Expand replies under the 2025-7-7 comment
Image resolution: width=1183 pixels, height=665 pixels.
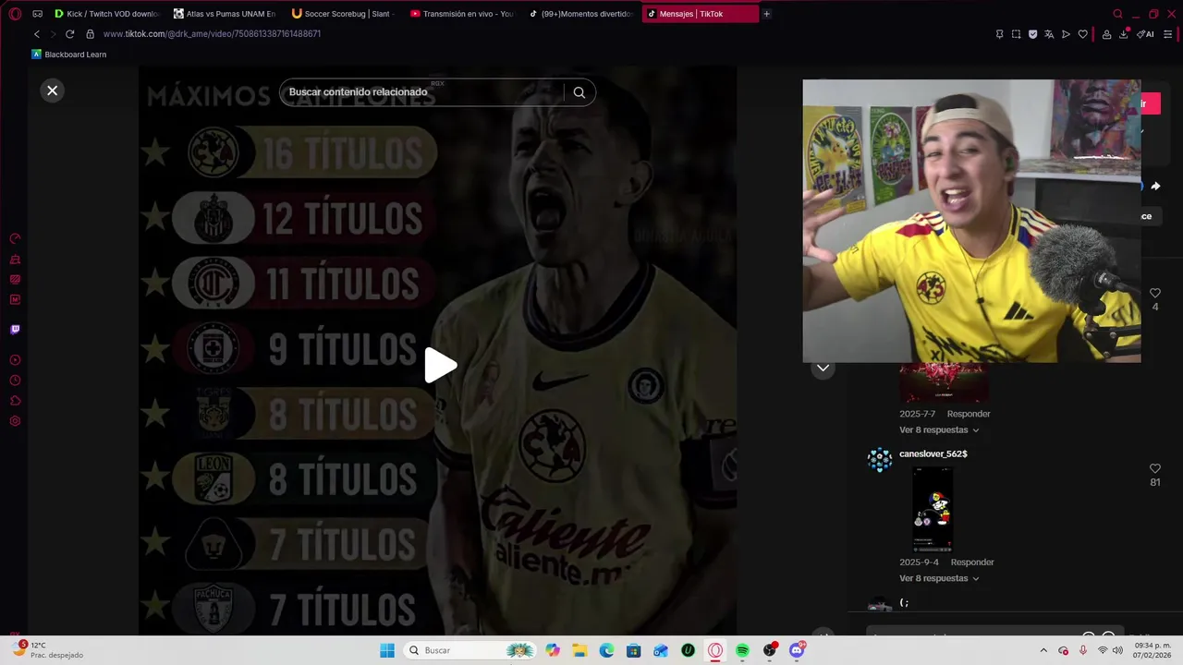pos(939,429)
